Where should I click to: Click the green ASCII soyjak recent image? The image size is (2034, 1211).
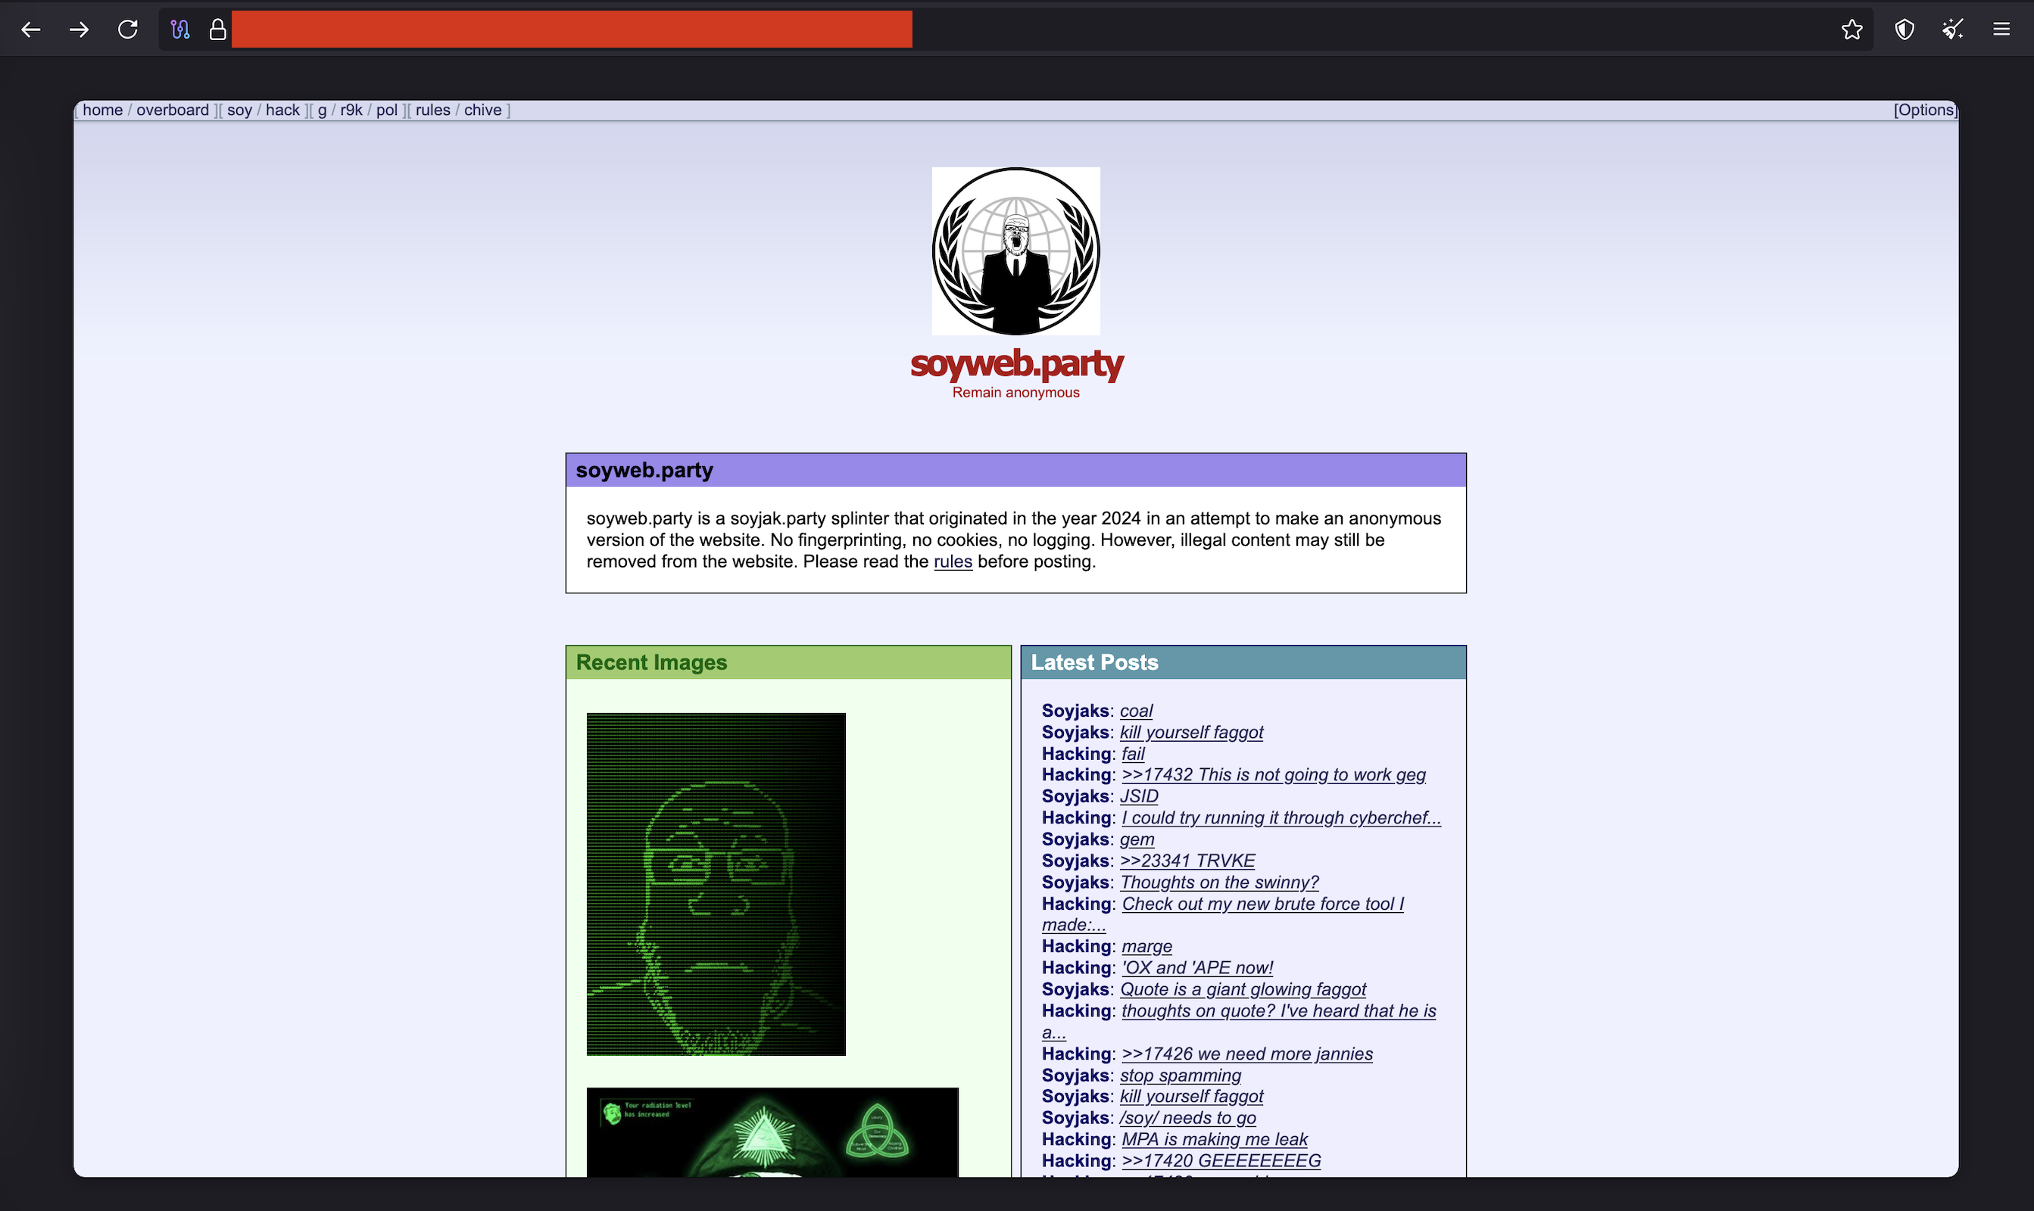[x=716, y=884]
